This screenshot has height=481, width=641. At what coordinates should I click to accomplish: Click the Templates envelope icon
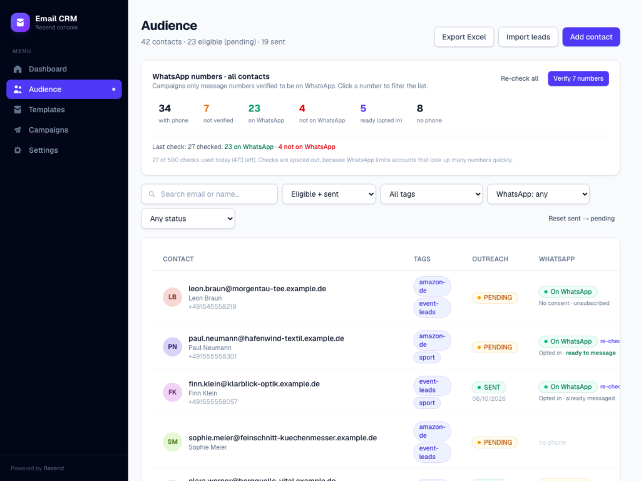pos(18,110)
